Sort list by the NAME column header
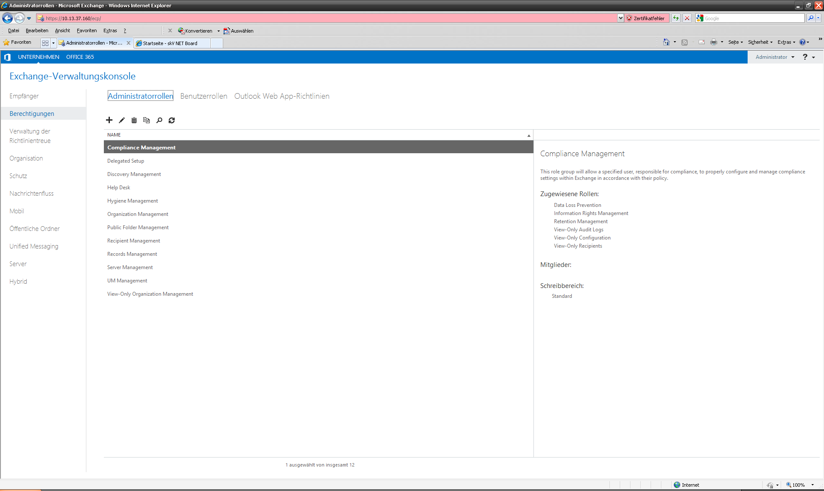The image size is (824, 491). (114, 135)
